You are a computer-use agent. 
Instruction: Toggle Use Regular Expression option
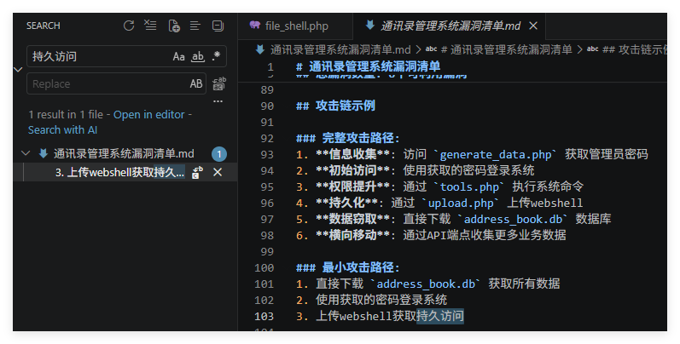tap(216, 57)
